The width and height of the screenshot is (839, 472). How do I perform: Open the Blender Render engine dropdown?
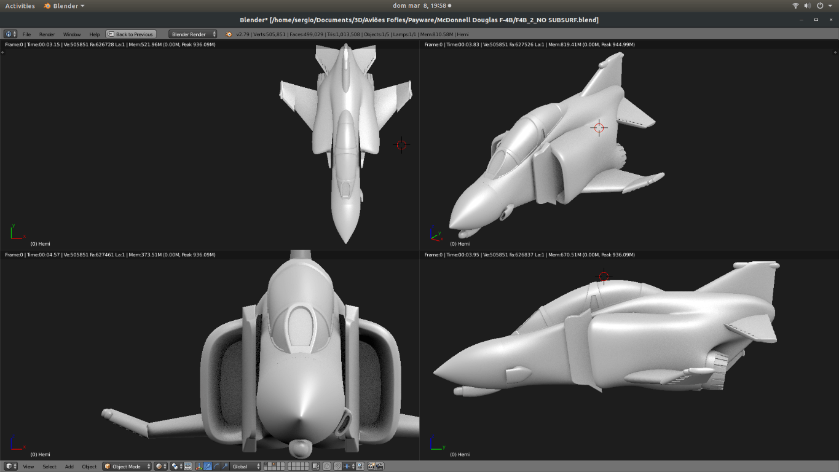click(x=193, y=34)
